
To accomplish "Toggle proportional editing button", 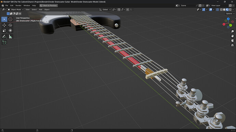I will pyautogui.click(x=128, y=10).
